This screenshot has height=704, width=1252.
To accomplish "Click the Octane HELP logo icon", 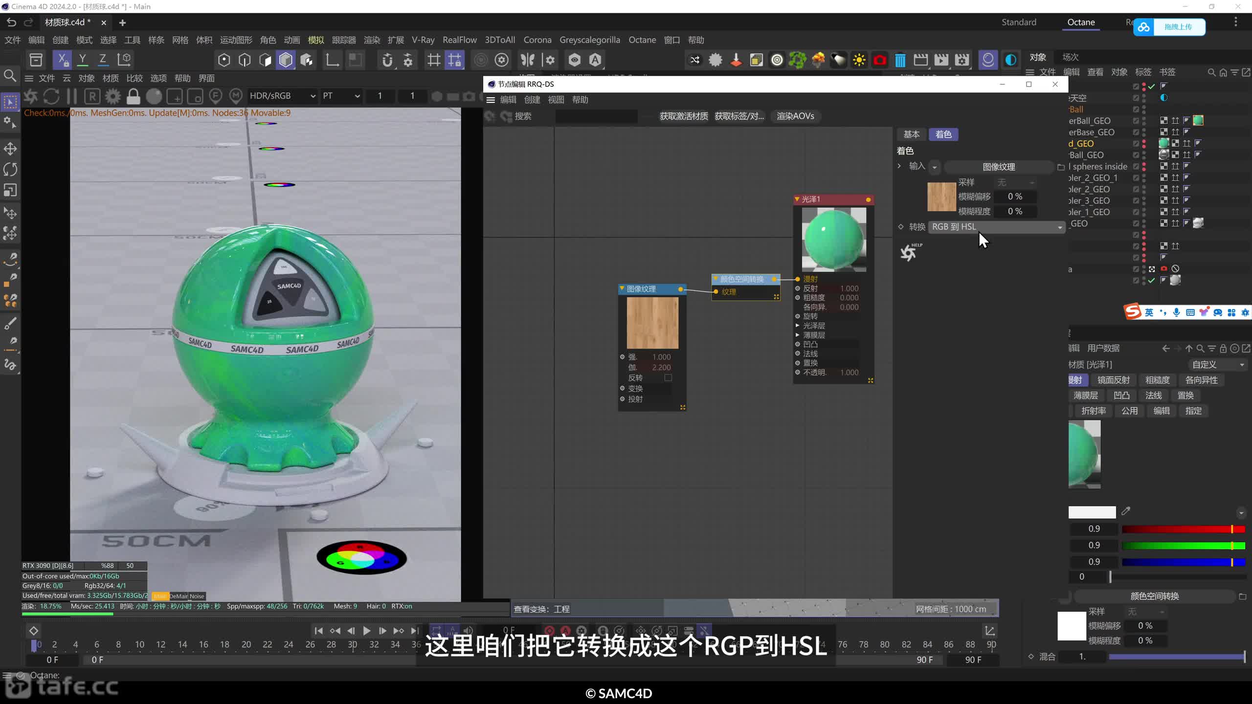I will click(910, 252).
